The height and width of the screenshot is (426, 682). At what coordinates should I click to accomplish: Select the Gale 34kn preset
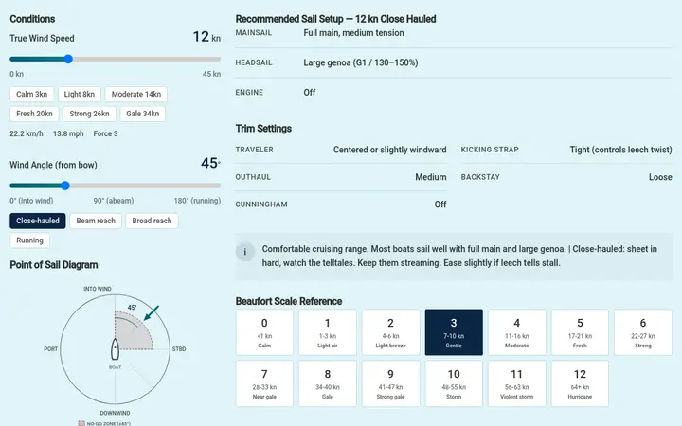pyautogui.click(x=143, y=114)
